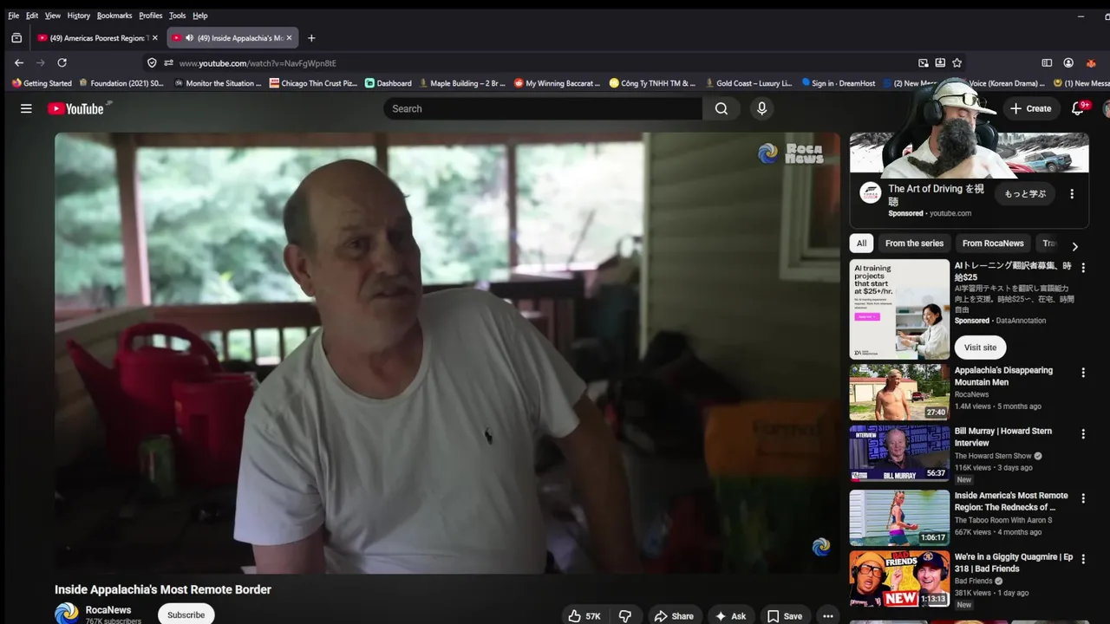
Task: Open Getting Started bookmark
Action: point(42,83)
